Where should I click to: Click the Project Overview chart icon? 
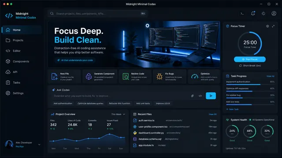point(52,114)
